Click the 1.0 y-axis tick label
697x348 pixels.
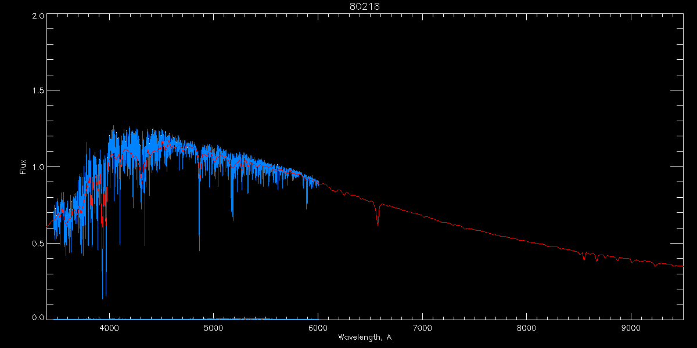[38, 167]
